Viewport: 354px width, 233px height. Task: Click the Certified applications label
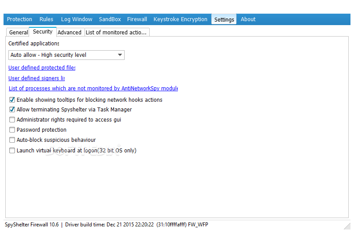point(33,43)
